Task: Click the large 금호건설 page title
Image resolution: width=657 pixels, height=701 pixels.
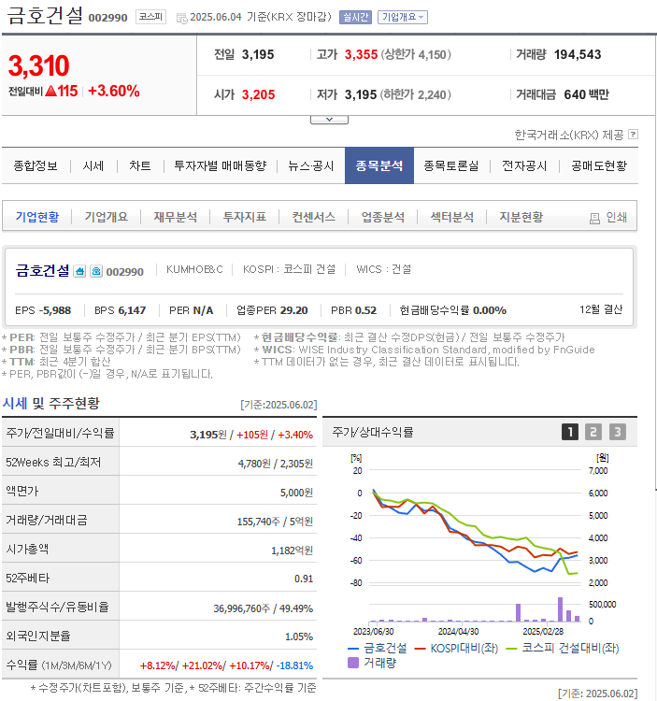Action: pos(45,15)
